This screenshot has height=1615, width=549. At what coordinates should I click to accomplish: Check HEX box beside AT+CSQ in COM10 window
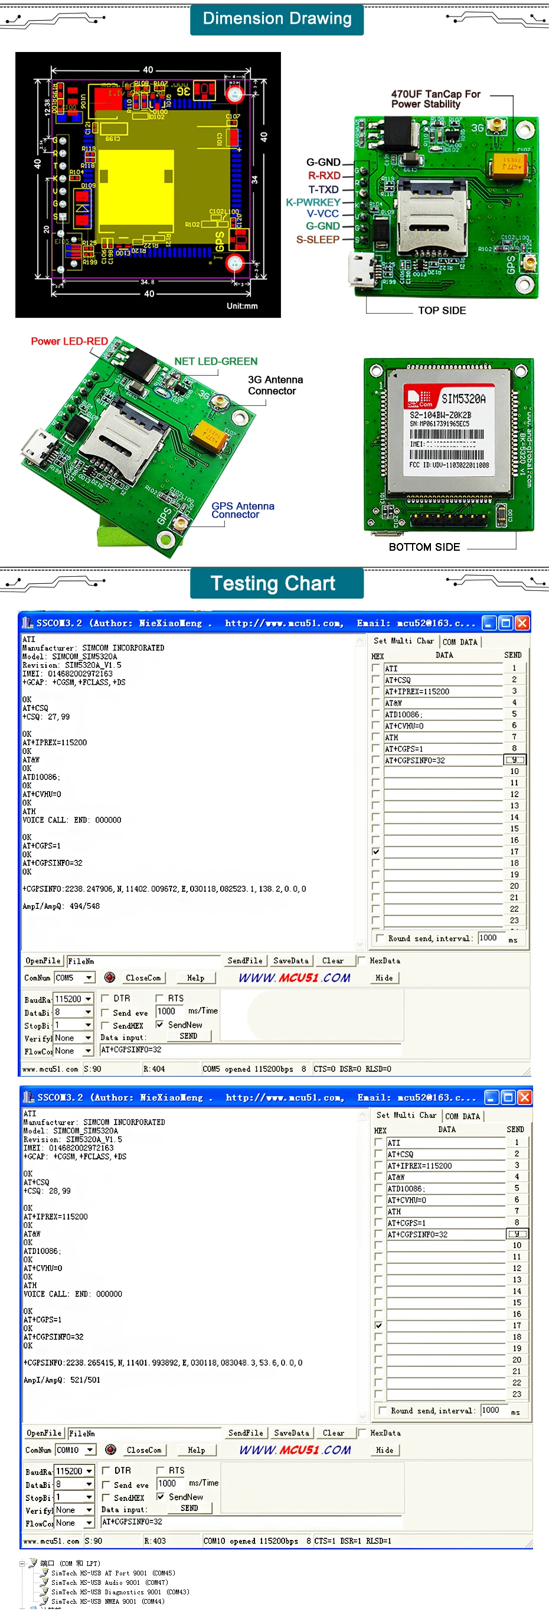pyautogui.click(x=378, y=1153)
